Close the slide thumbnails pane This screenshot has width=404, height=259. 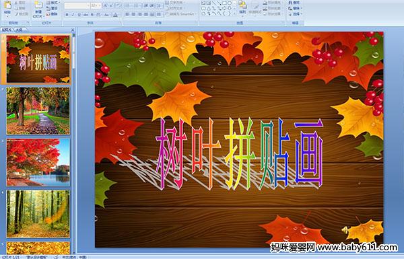(73, 30)
